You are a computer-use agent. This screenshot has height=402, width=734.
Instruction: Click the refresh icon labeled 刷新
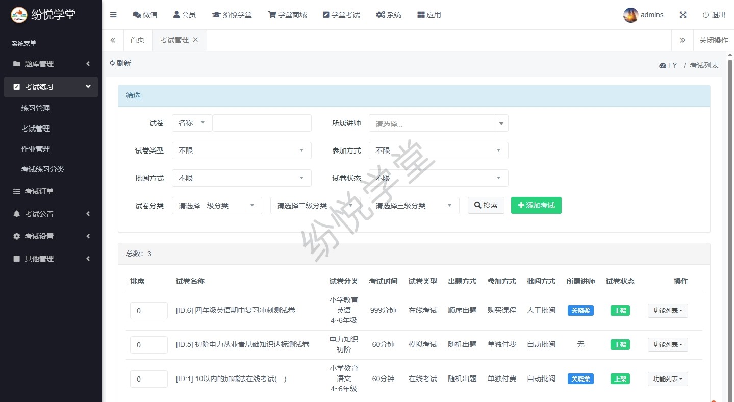tap(113, 63)
